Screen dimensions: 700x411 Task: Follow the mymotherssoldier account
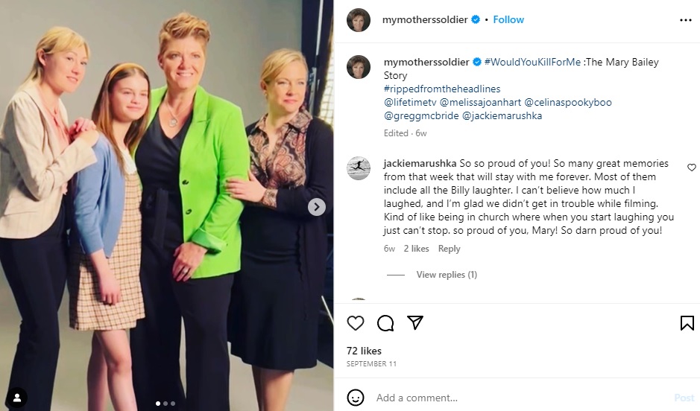[508, 20]
